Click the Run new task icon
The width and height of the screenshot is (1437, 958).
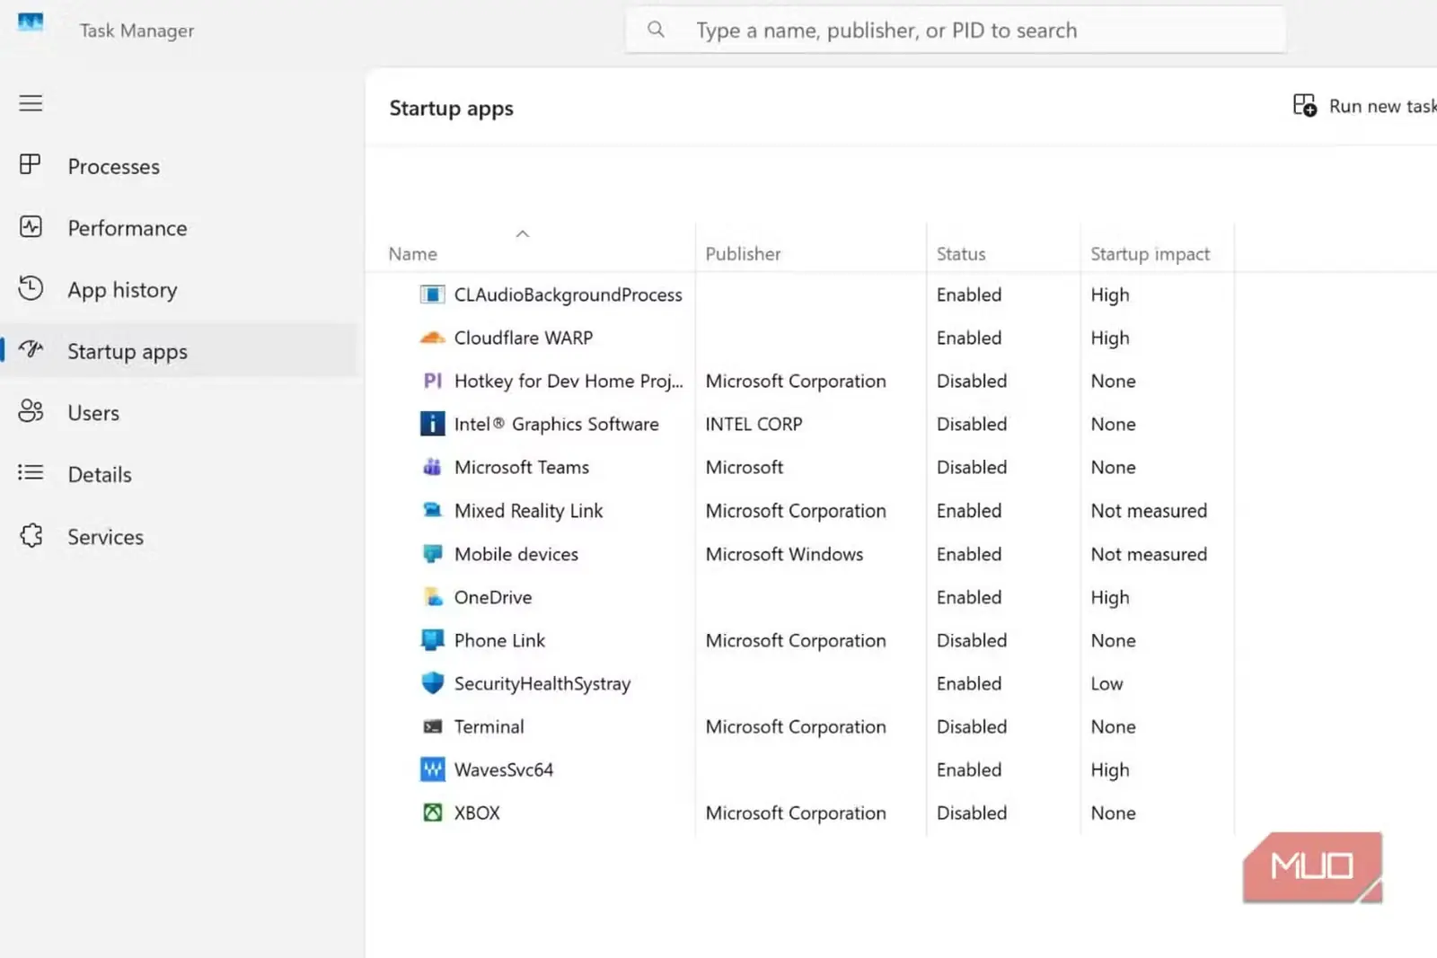[x=1305, y=106]
